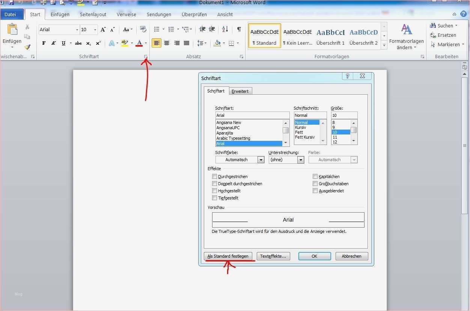
Task: Click OK in Schriftart dialog
Action: click(315, 256)
